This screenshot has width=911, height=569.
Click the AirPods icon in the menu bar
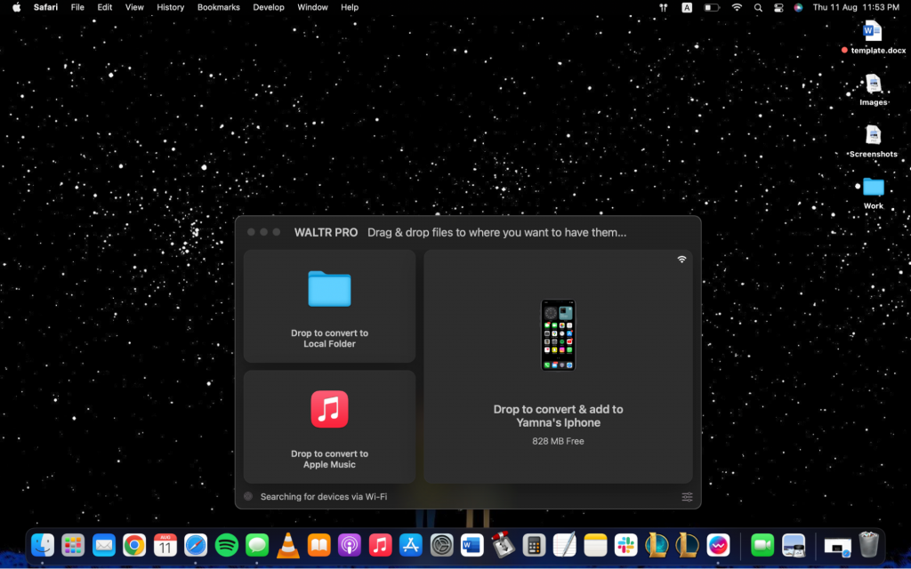663,7
